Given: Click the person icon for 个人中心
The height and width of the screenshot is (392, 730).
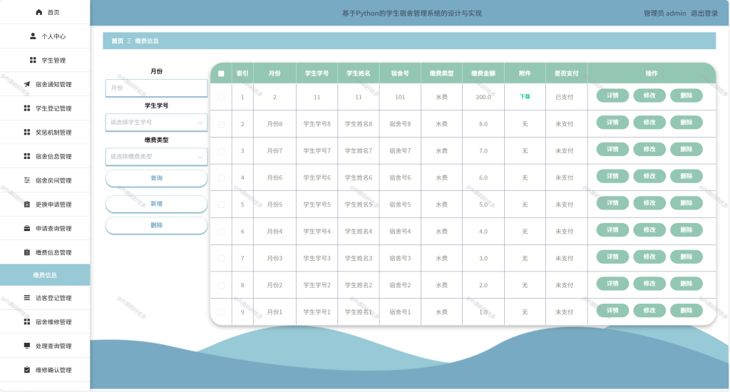Looking at the screenshot, I should (x=33, y=36).
